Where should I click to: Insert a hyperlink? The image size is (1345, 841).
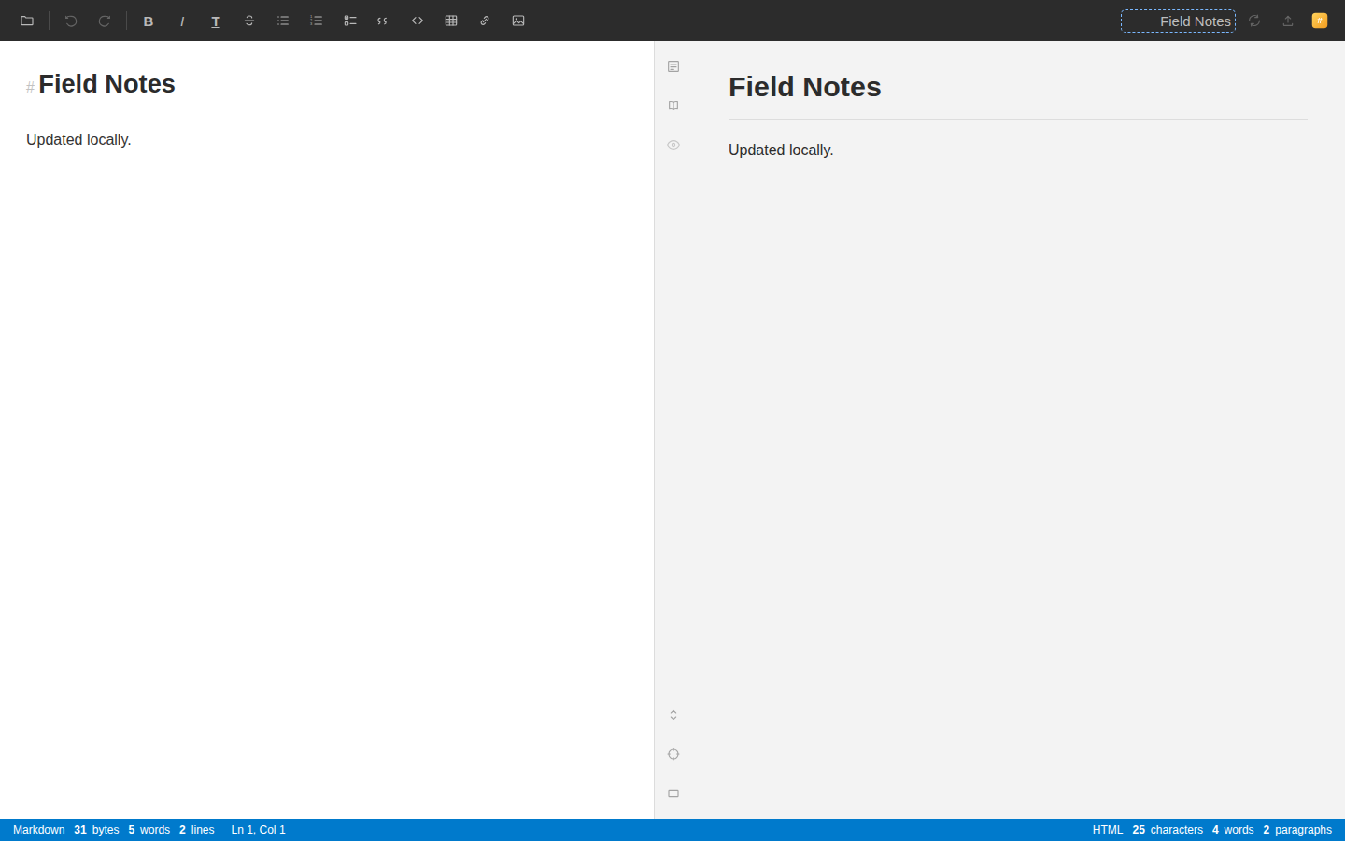(485, 21)
